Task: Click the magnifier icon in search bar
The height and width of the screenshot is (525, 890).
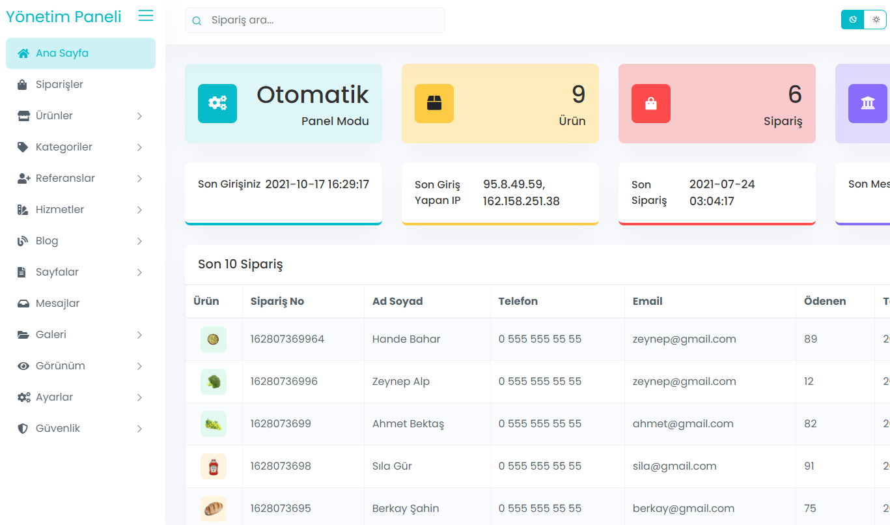Action: click(197, 21)
